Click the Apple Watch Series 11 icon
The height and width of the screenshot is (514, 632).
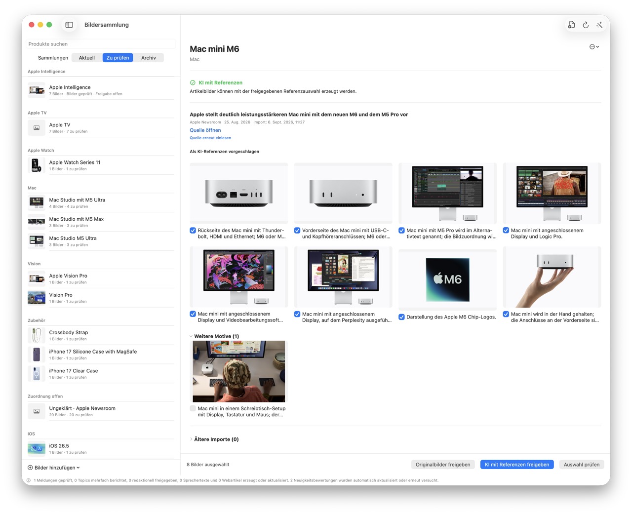[x=37, y=165]
